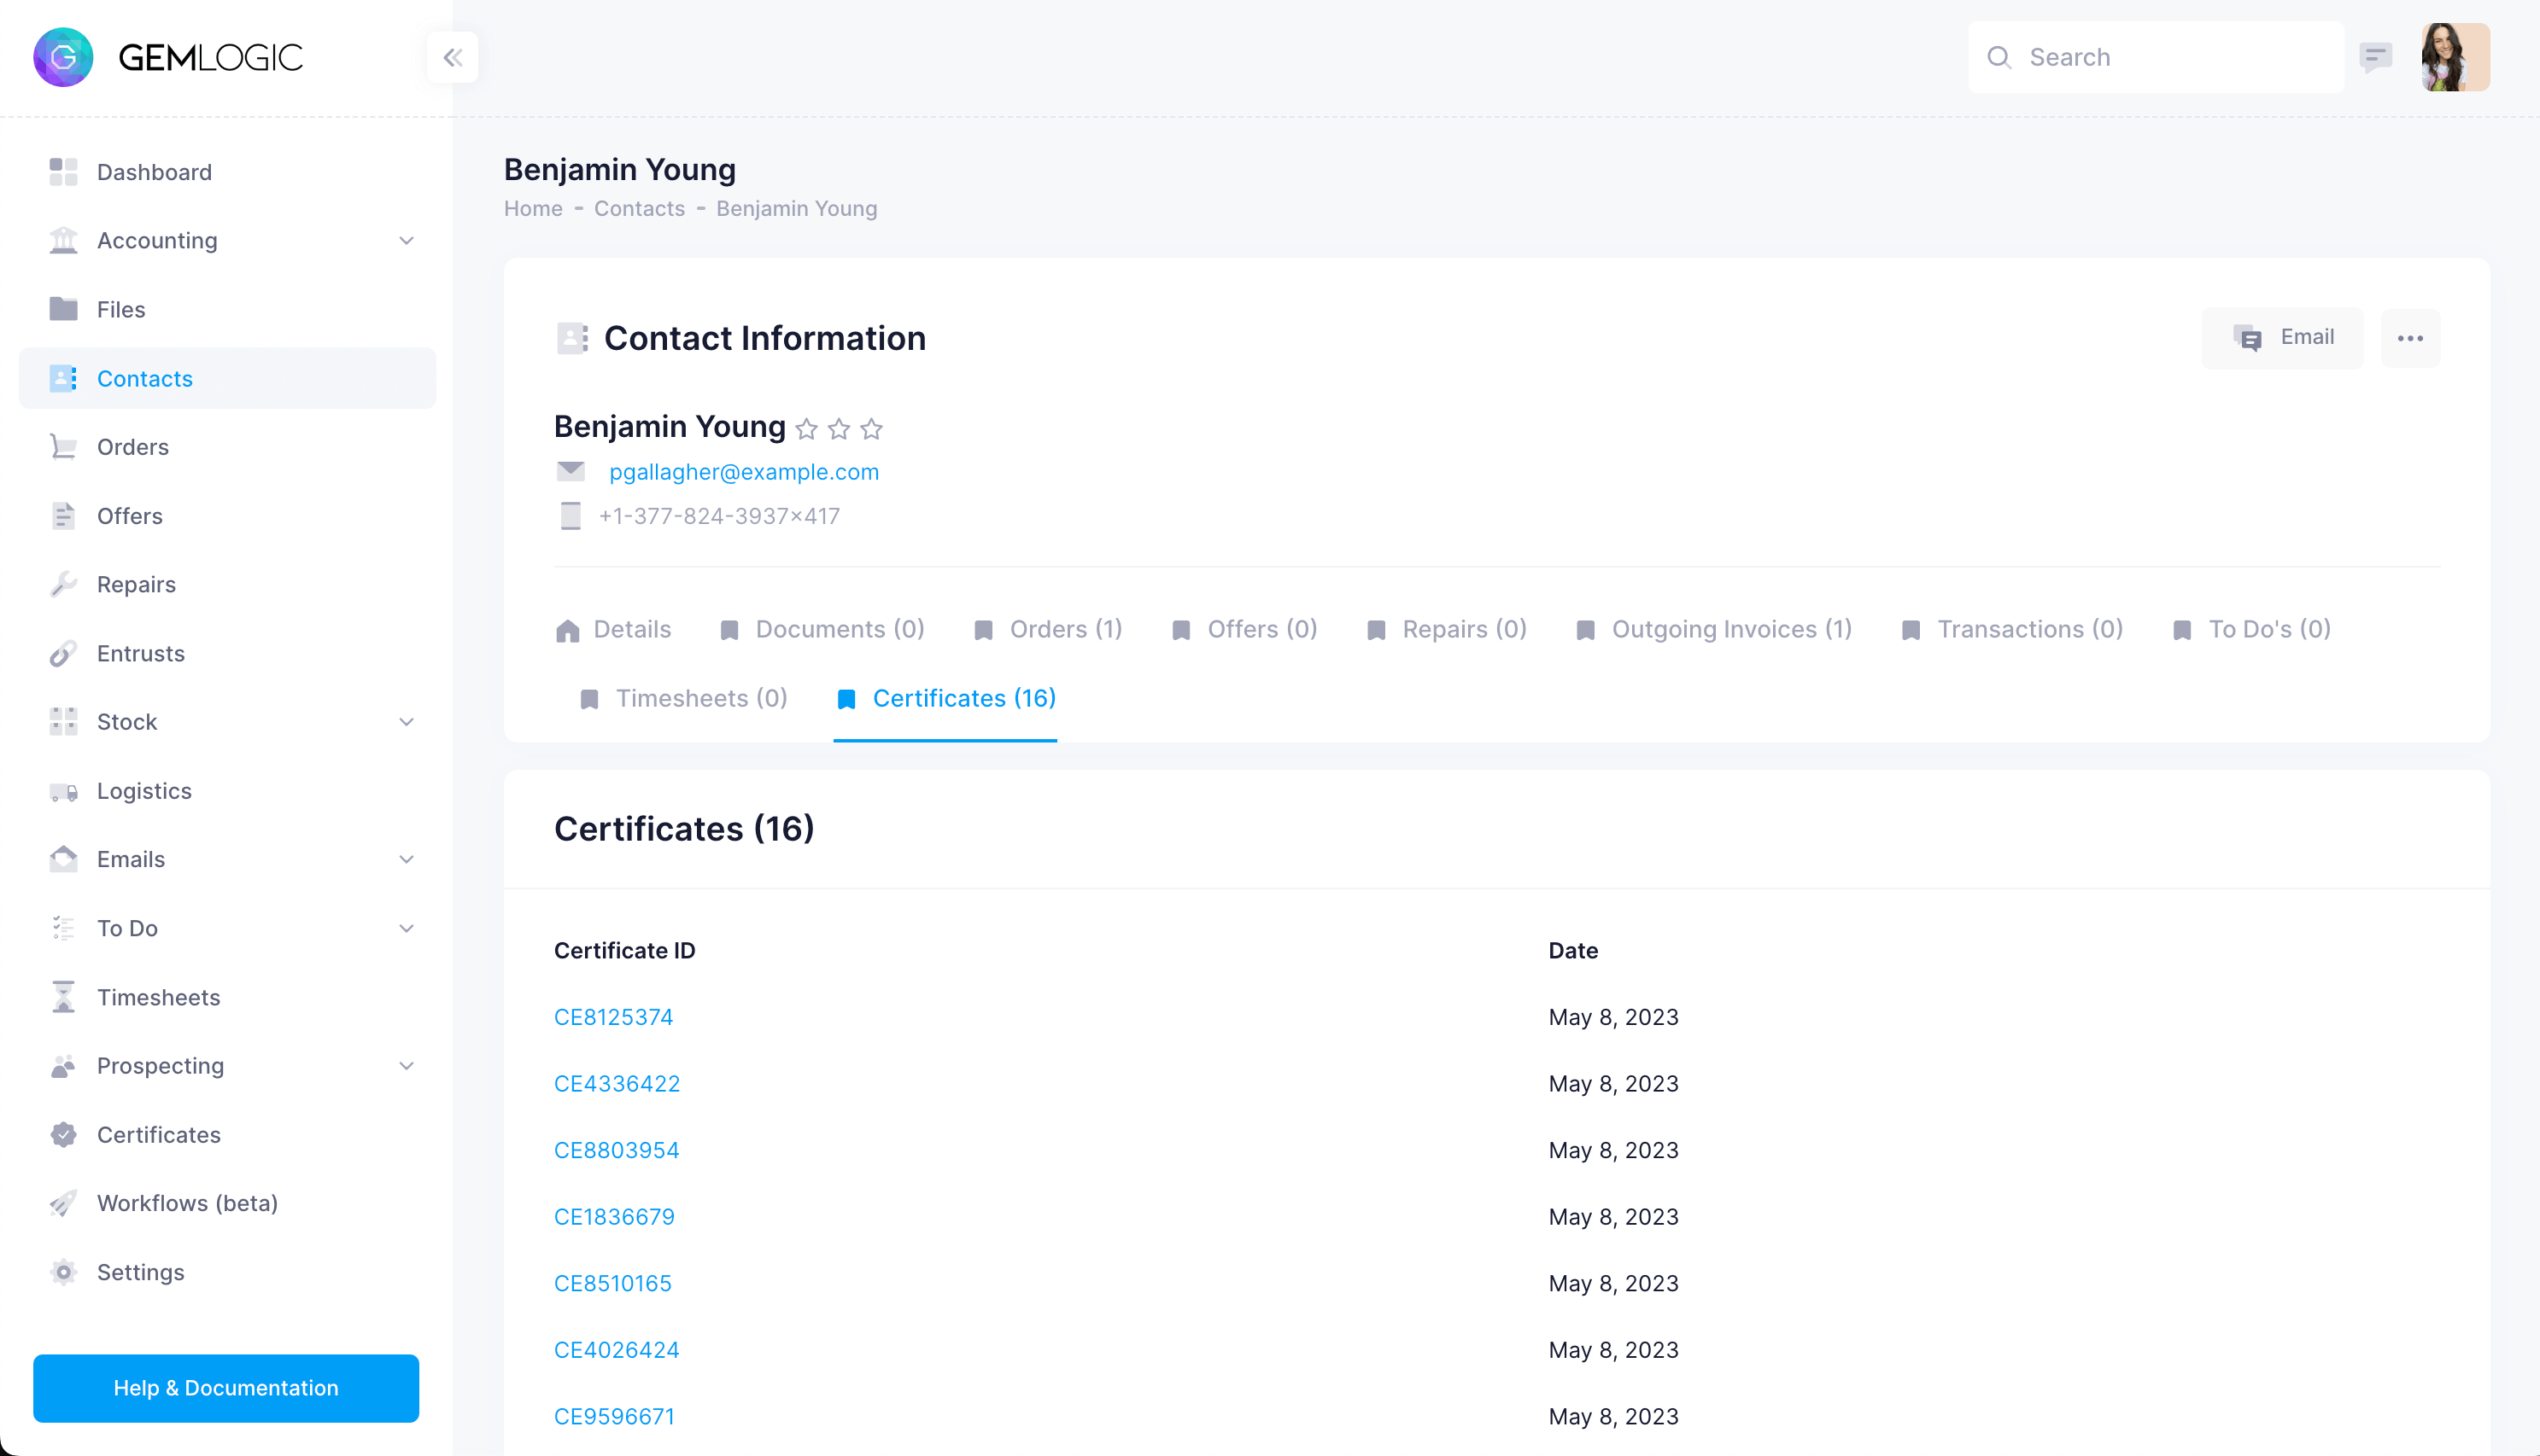
Task: Switch to the Documents (0) tab
Action: [x=822, y=630]
